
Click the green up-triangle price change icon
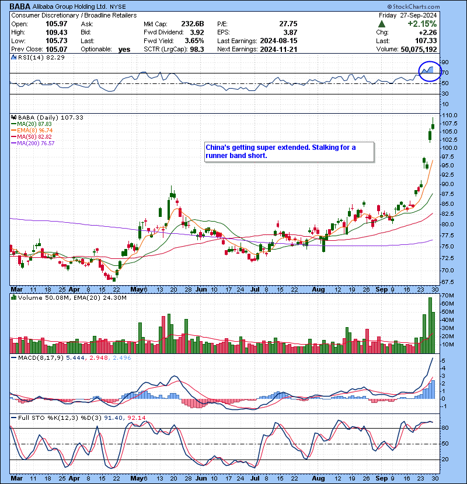pyautogui.click(x=382, y=24)
